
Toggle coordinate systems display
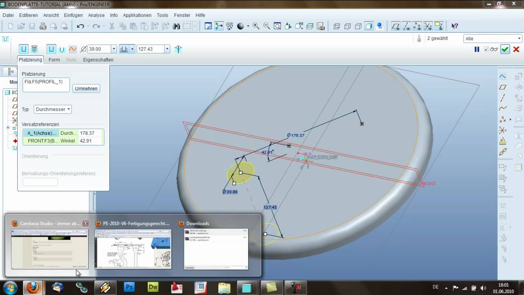[x=428, y=26]
